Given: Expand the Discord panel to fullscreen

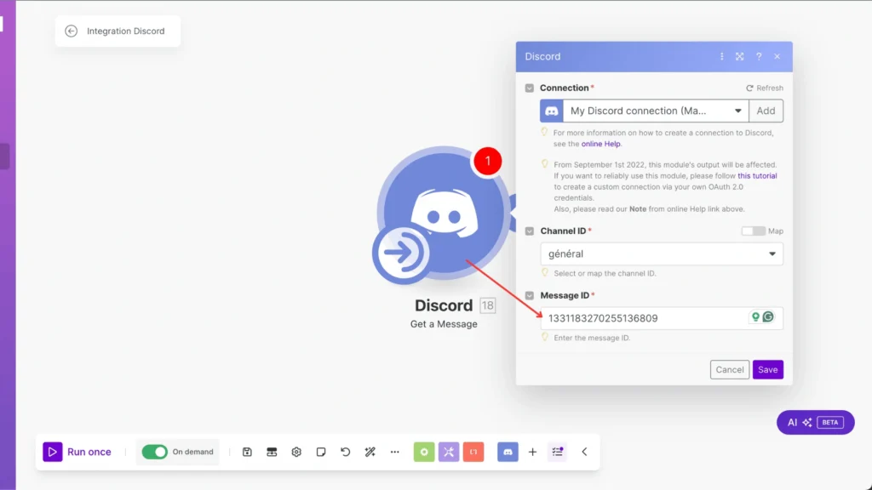Looking at the screenshot, I should coord(740,57).
